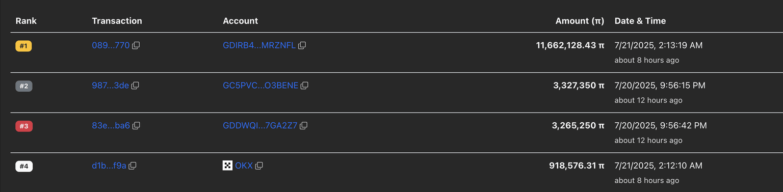The image size is (783, 192).
Task: Click the Date & Time column header
Action: 640,21
